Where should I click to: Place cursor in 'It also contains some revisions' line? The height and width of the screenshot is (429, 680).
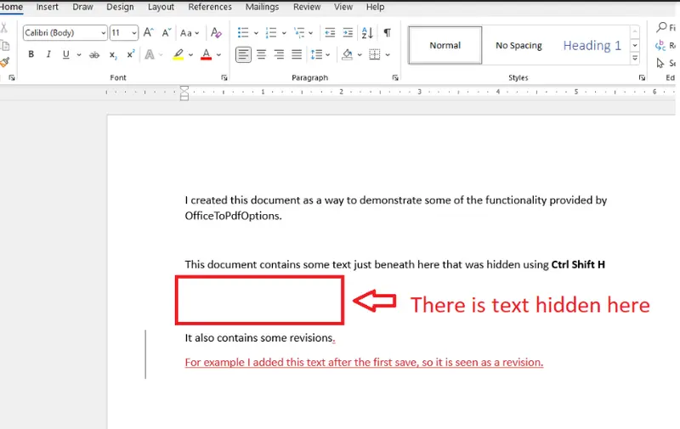tap(260, 338)
